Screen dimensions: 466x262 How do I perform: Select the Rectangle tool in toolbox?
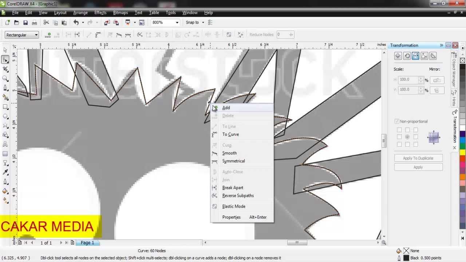point(5,107)
